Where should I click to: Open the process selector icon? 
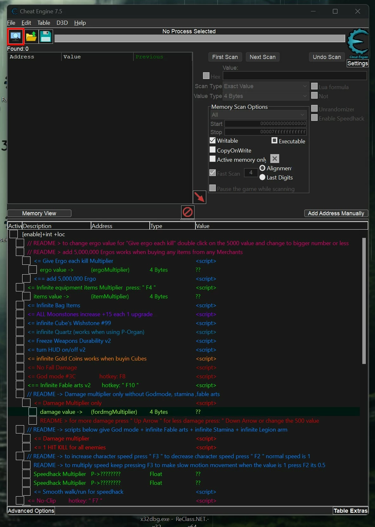tap(16, 36)
